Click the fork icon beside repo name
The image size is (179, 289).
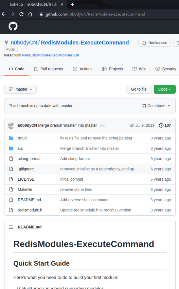tap(6, 43)
